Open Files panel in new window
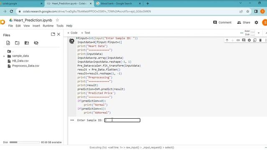 [x=53, y=34]
